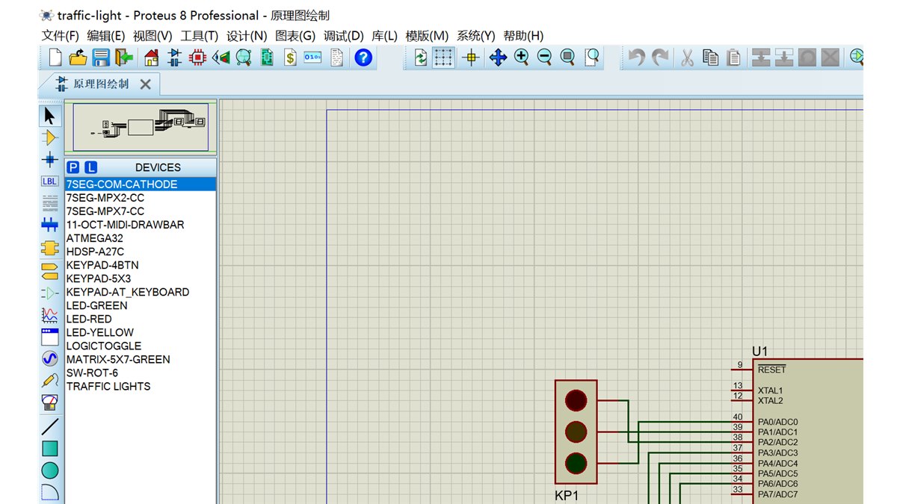Open Bill of Materials dollar icon

(x=290, y=57)
